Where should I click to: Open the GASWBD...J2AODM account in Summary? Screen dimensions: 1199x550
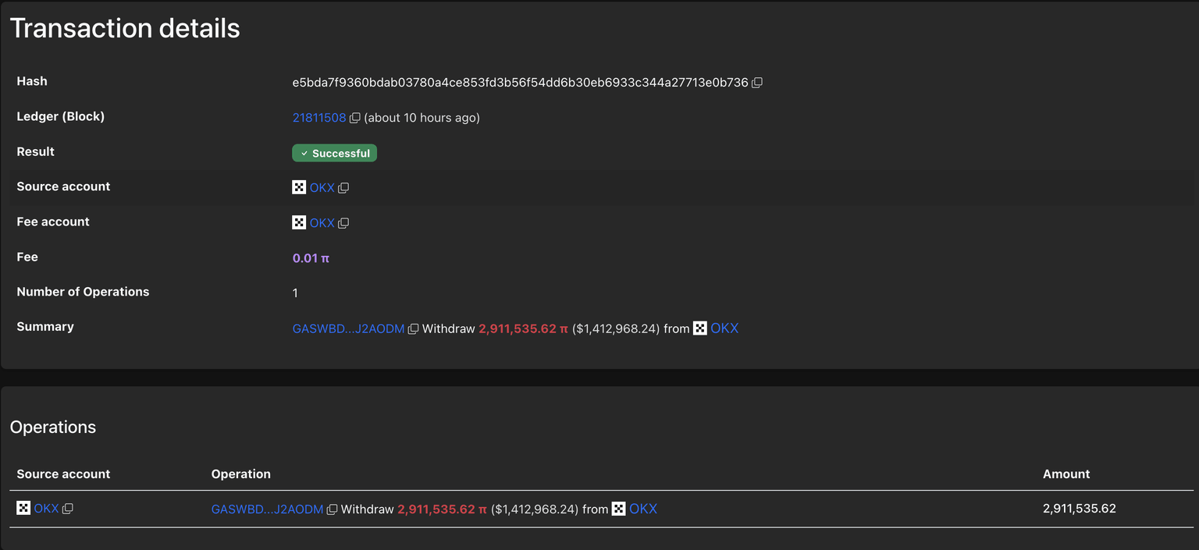click(x=348, y=329)
